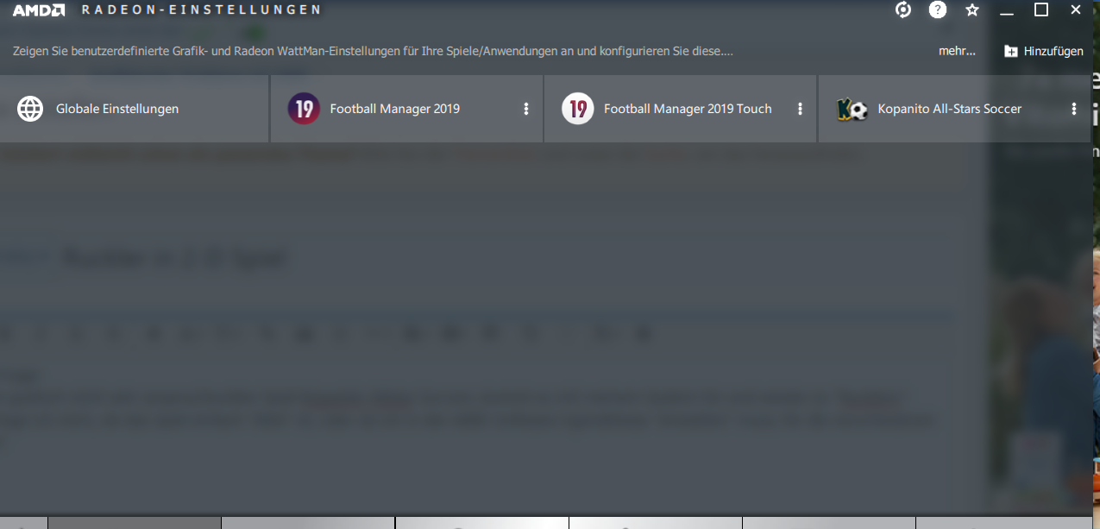1100x529 pixels.
Task: Select the Football Manager 2019 Touch label
Action: 688,109
